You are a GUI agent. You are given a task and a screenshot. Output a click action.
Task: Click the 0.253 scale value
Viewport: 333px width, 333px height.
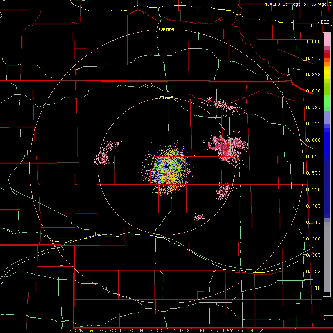pos(313,272)
